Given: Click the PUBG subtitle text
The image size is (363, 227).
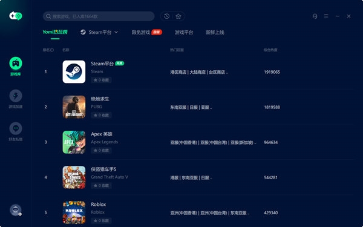Looking at the screenshot, I should pos(97,107).
